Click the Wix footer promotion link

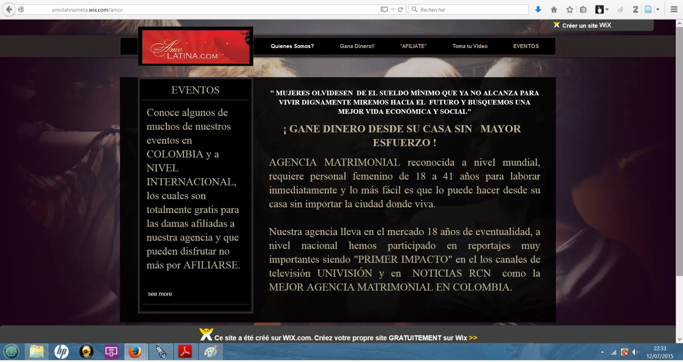point(346,338)
